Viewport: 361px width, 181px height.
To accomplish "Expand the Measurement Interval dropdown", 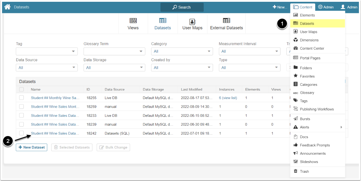I will tap(250, 51).
